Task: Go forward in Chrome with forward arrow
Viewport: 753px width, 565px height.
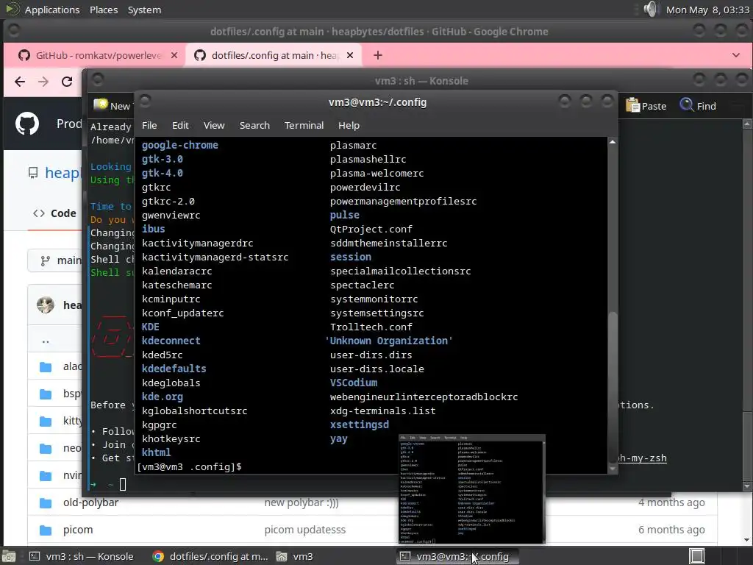Action: 43,82
